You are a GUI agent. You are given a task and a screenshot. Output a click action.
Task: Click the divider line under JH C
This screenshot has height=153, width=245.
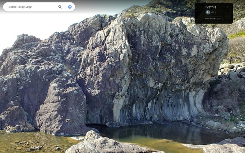coord(213,16)
